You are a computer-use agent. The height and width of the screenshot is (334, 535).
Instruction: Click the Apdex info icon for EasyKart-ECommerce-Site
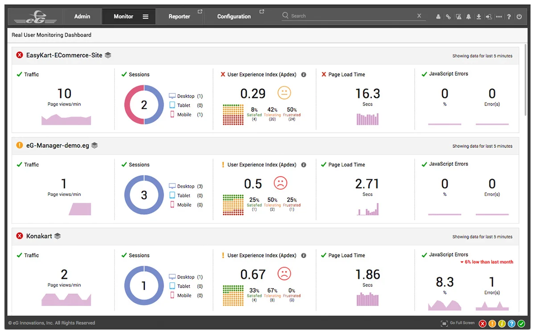[x=304, y=75]
